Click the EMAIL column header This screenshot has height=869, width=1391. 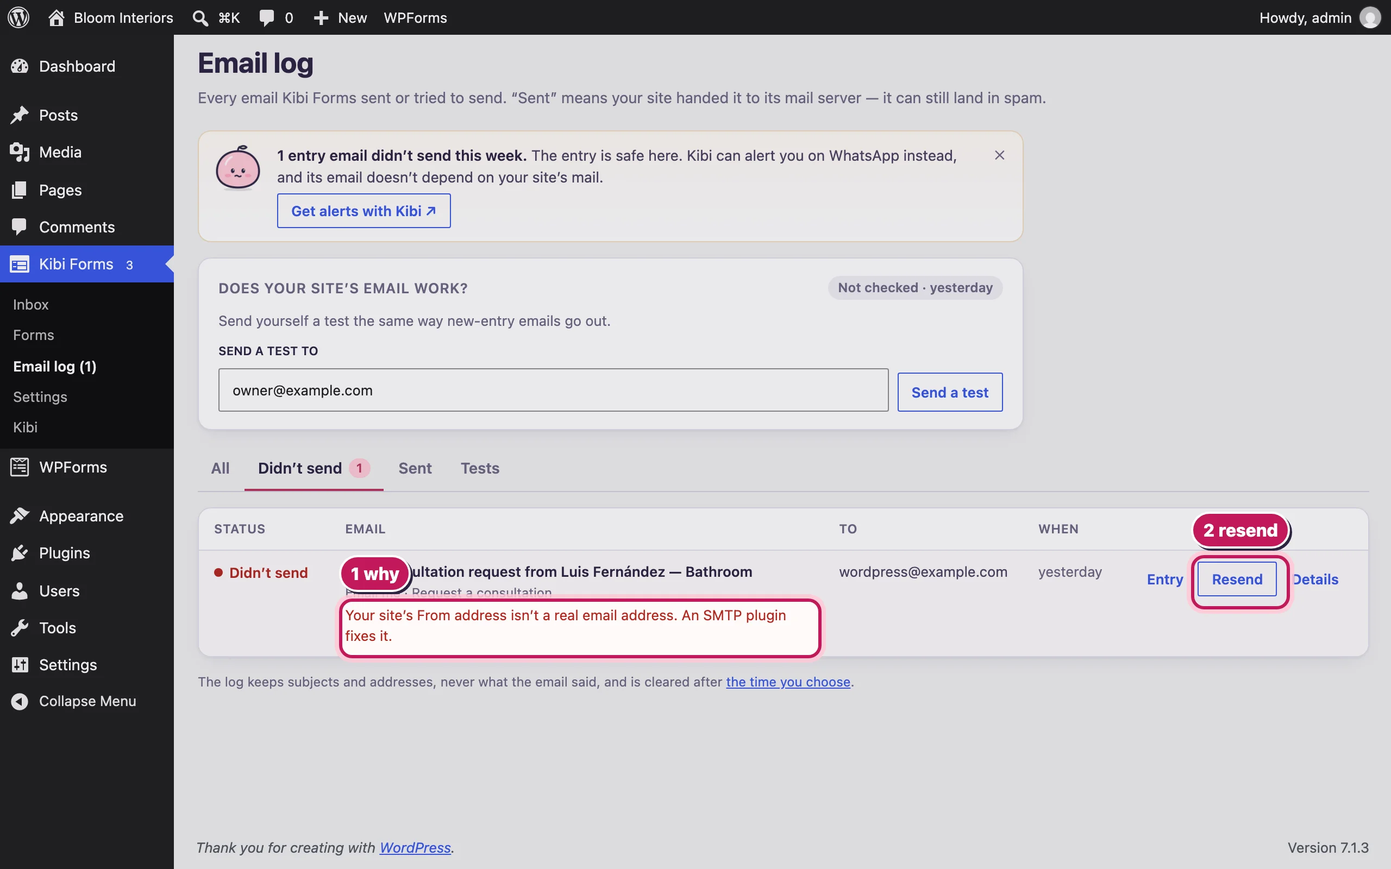tap(365, 529)
